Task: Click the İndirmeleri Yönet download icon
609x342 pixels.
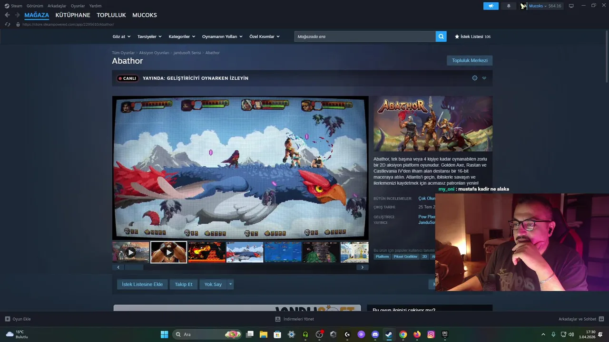Action: pyautogui.click(x=278, y=319)
